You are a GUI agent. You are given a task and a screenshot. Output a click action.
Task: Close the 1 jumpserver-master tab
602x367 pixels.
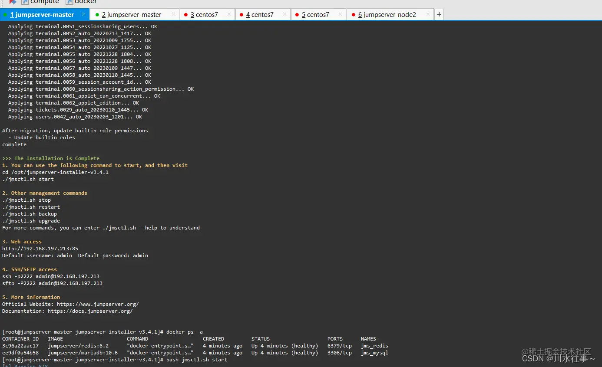[x=83, y=14]
